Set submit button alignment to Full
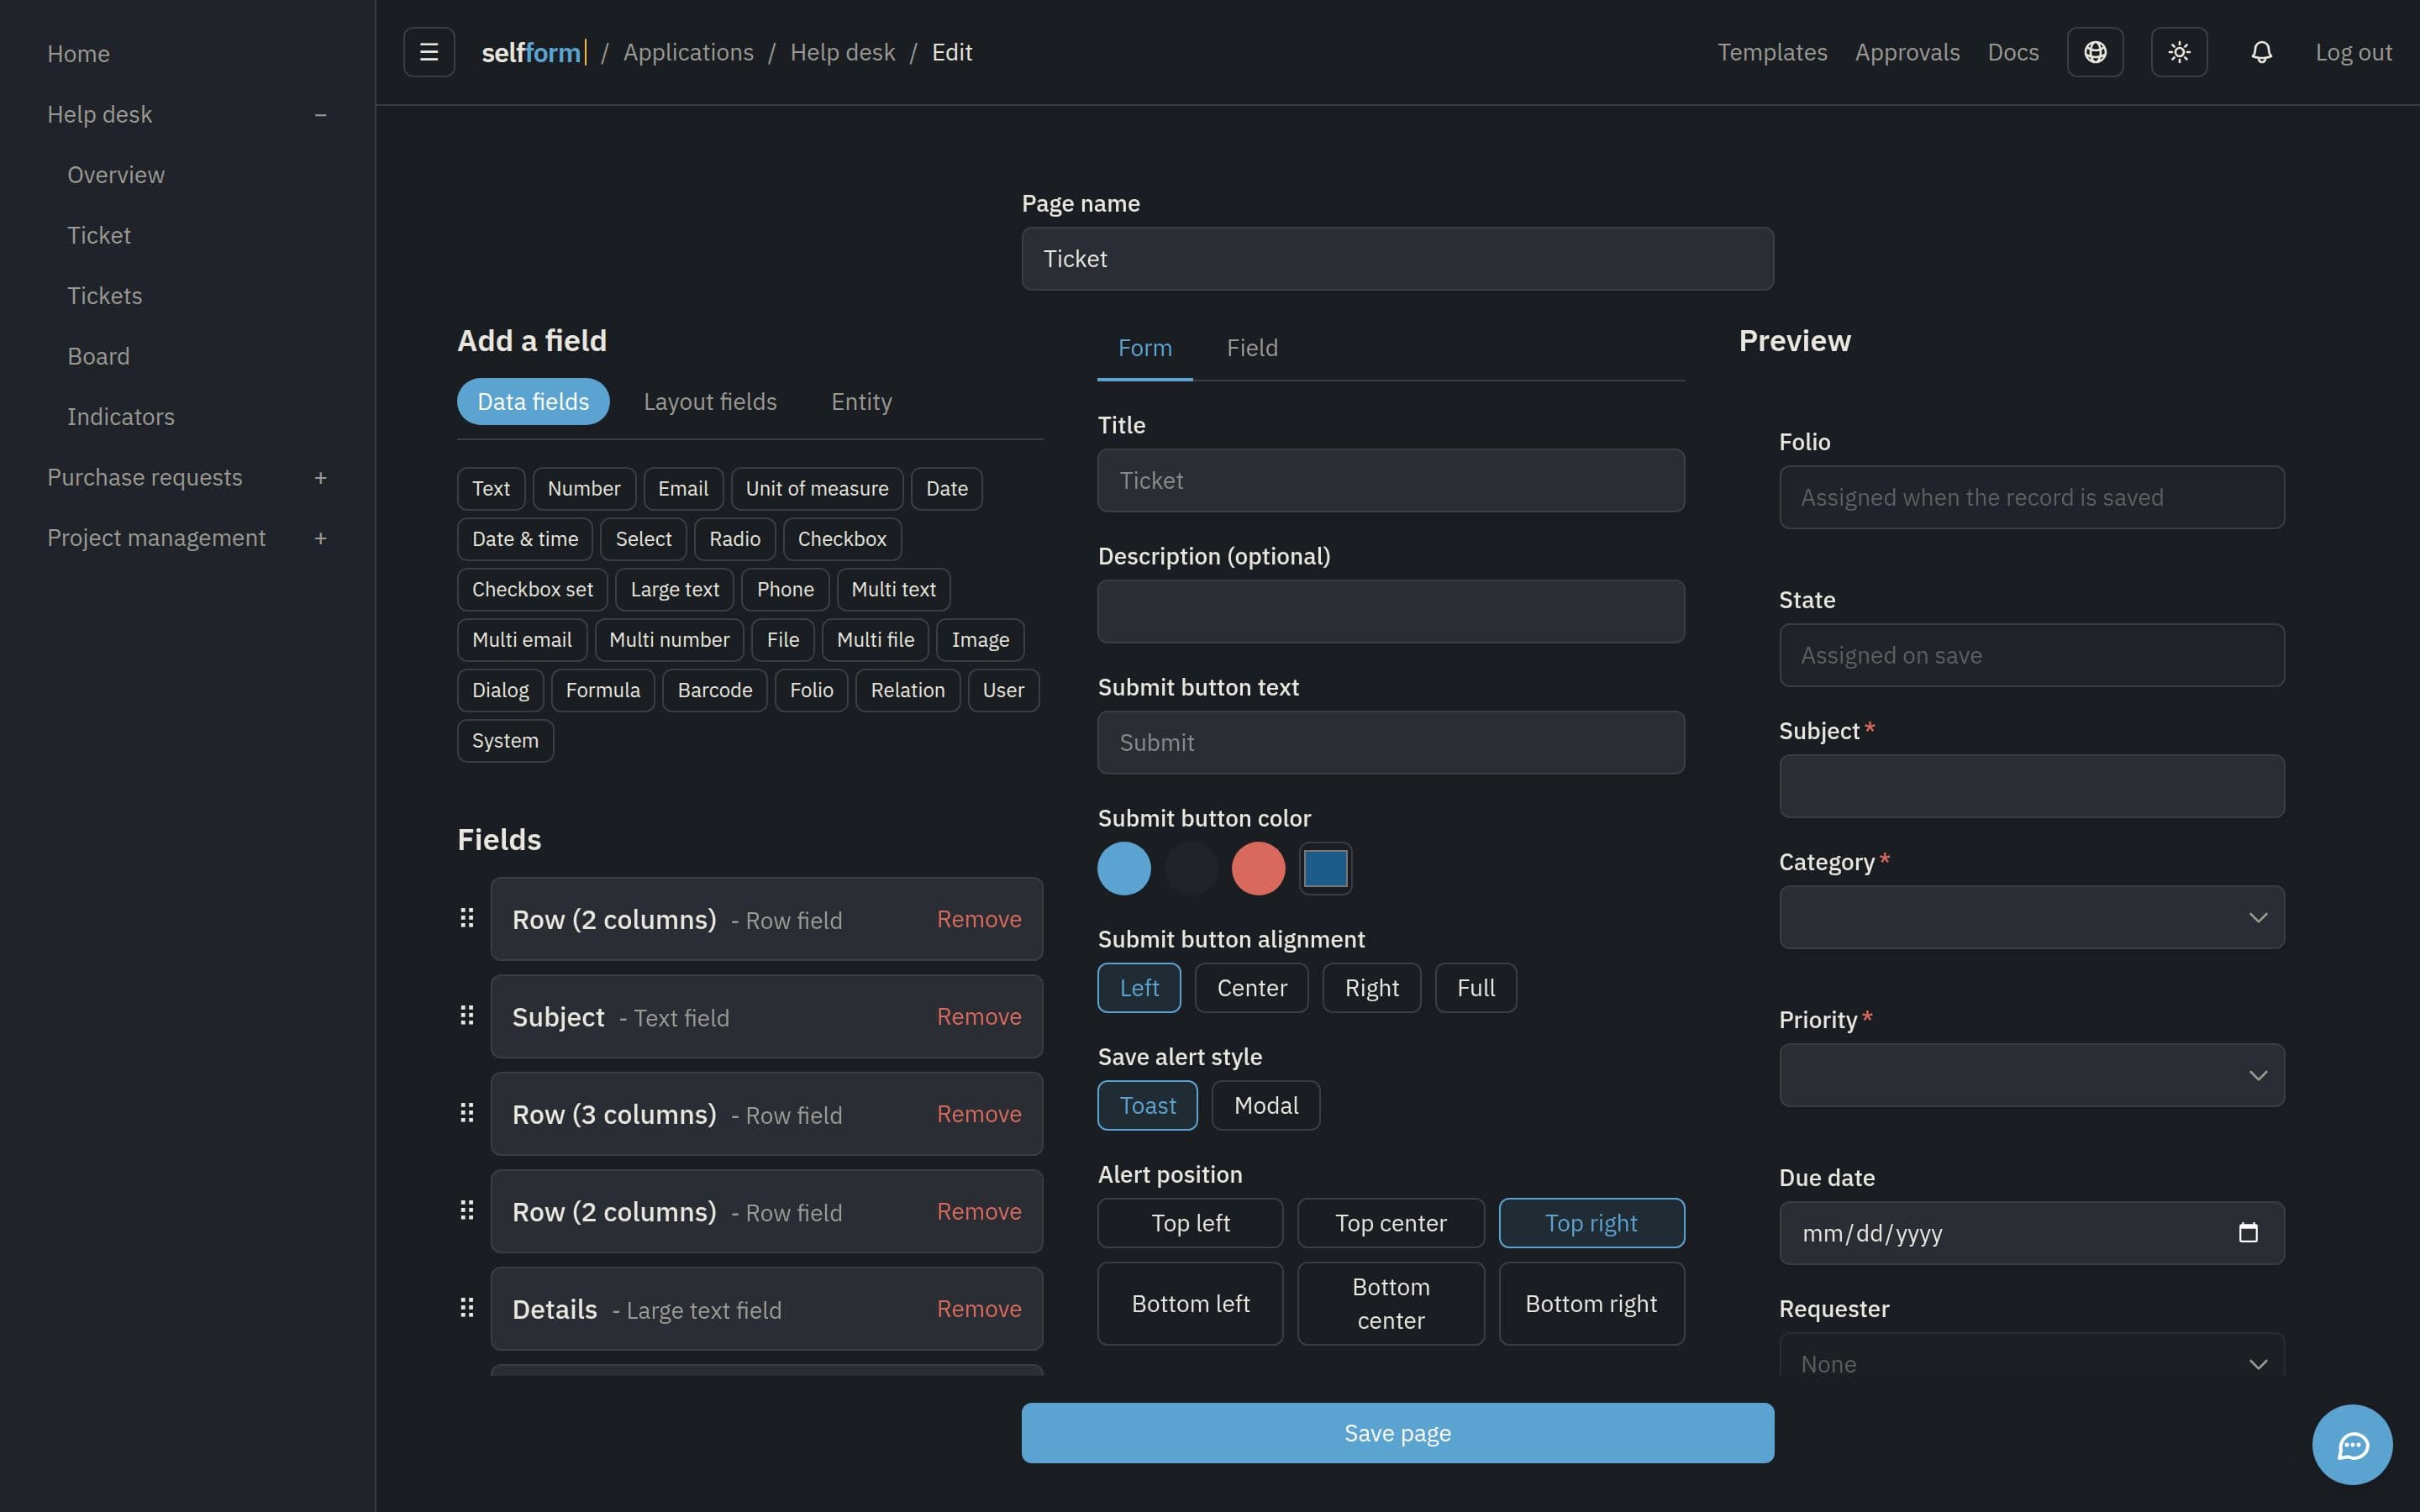The image size is (2420, 1512). click(x=1475, y=988)
